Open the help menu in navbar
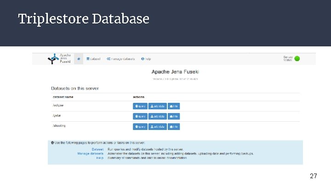Viewport: 331px width, 186px height. click(146, 59)
